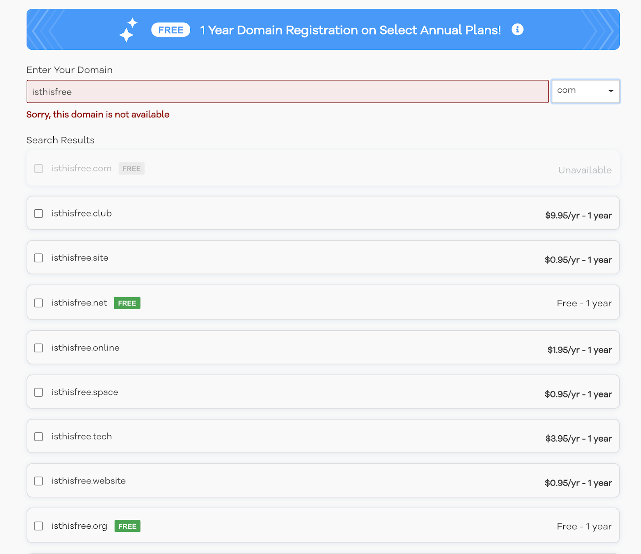This screenshot has width=641, height=554.
Task: Click the 1 Year Domain Registration banner text
Action: point(351,30)
